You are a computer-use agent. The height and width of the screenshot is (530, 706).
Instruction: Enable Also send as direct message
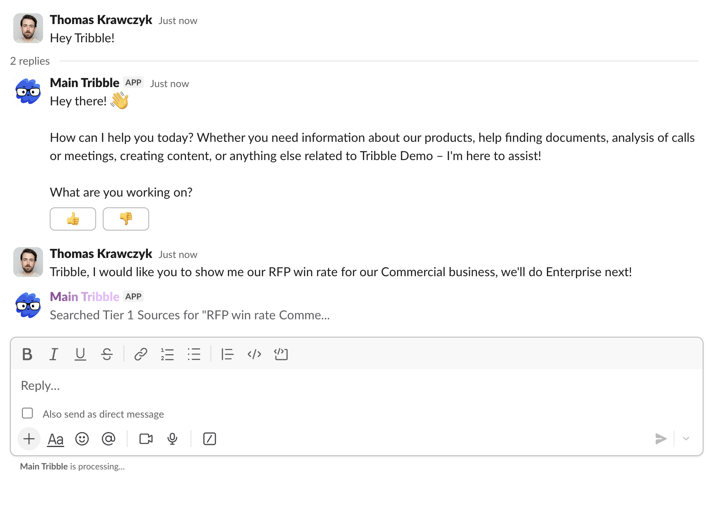[27, 413]
